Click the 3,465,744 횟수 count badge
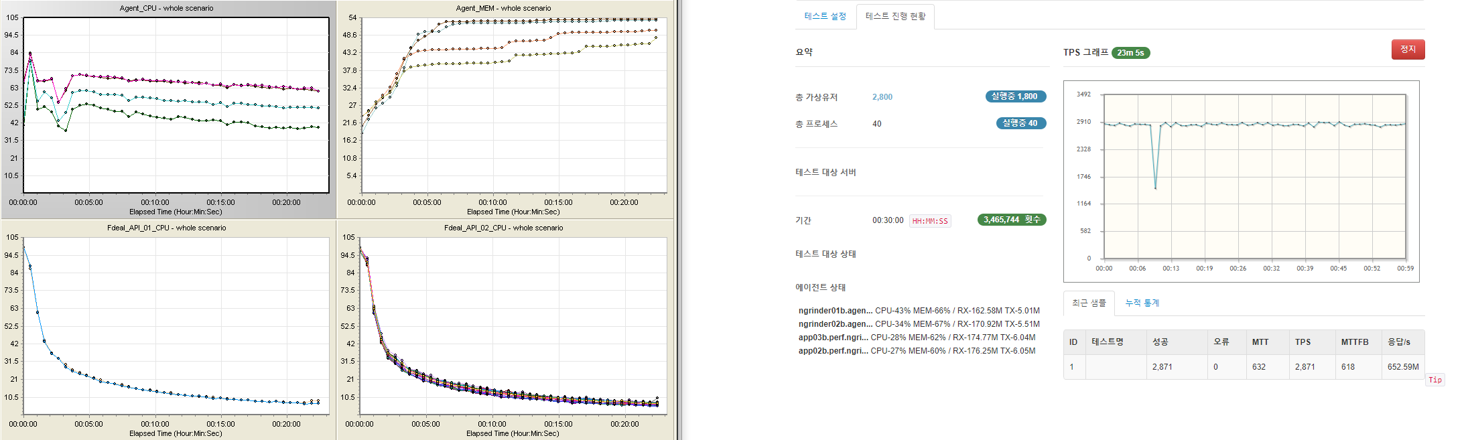 point(1012,220)
